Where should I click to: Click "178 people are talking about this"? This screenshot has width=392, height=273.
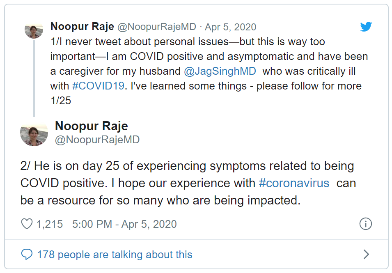click(115, 255)
